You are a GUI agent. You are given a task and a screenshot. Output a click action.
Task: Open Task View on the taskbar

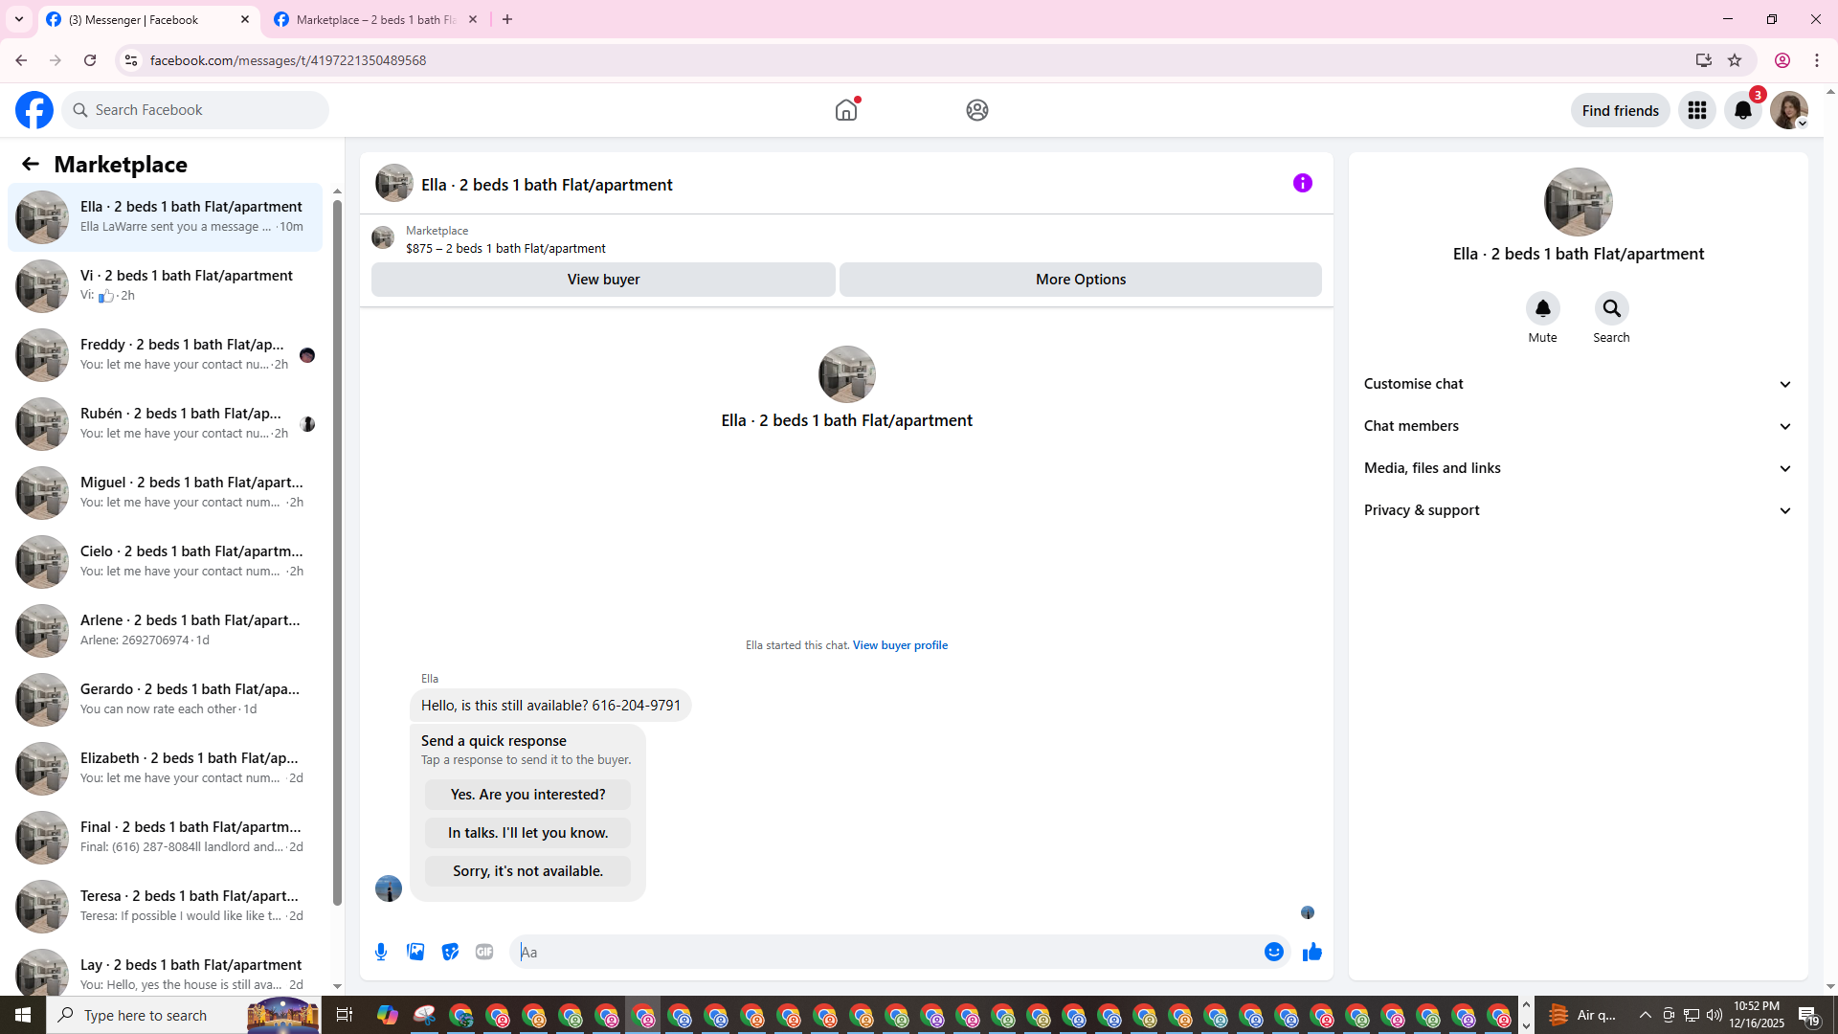tap(345, 1015)
